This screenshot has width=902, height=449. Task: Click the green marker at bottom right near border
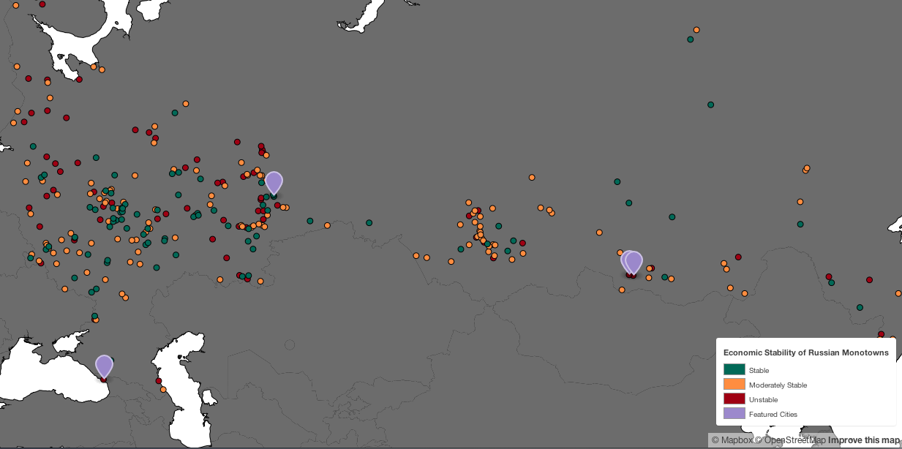pyautogui.click(x=860, y=308)
